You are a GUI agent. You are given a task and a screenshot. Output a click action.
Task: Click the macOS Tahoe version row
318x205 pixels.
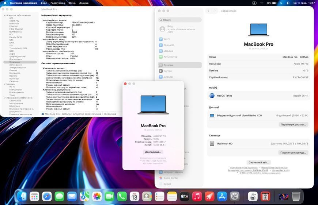[258, 96]
